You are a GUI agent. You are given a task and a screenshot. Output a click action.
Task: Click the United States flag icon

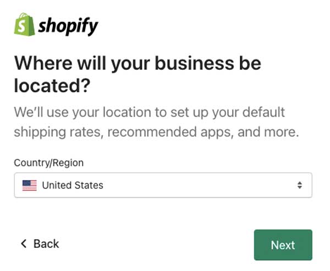pos(30,185)
